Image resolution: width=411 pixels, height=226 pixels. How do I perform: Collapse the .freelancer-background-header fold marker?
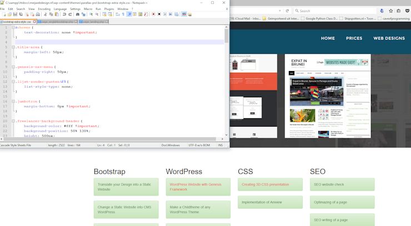(x=13, y=121)
